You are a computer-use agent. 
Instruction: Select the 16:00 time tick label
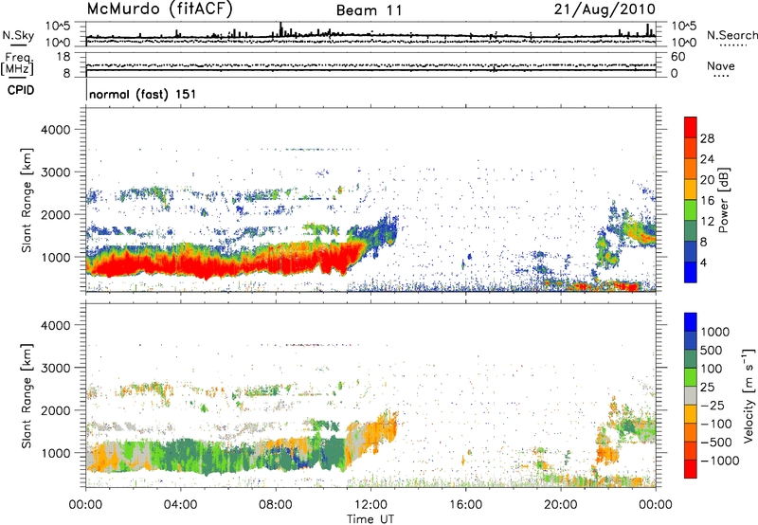(465, 505)
